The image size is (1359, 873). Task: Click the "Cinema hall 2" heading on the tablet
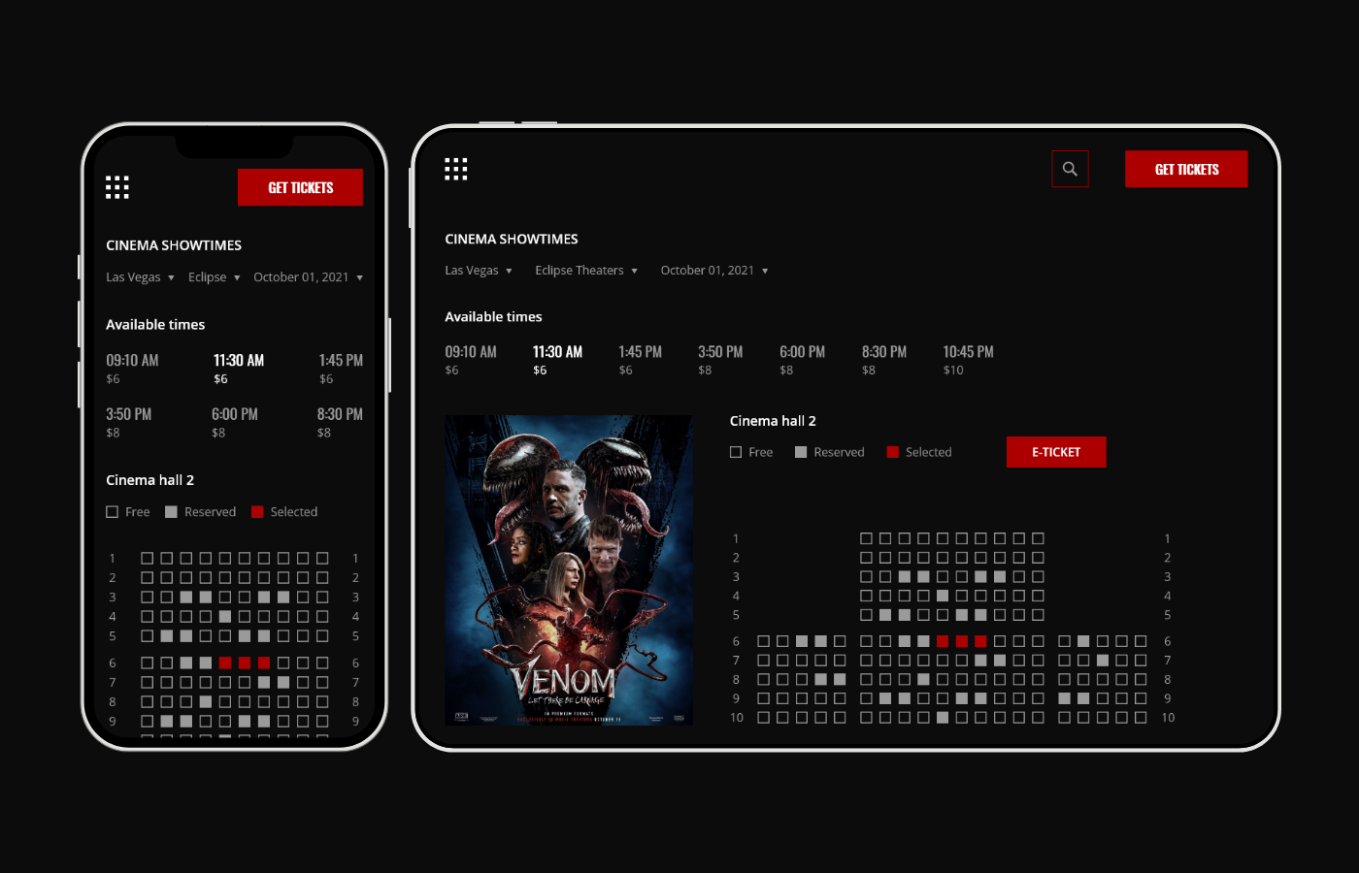[773, 421]
